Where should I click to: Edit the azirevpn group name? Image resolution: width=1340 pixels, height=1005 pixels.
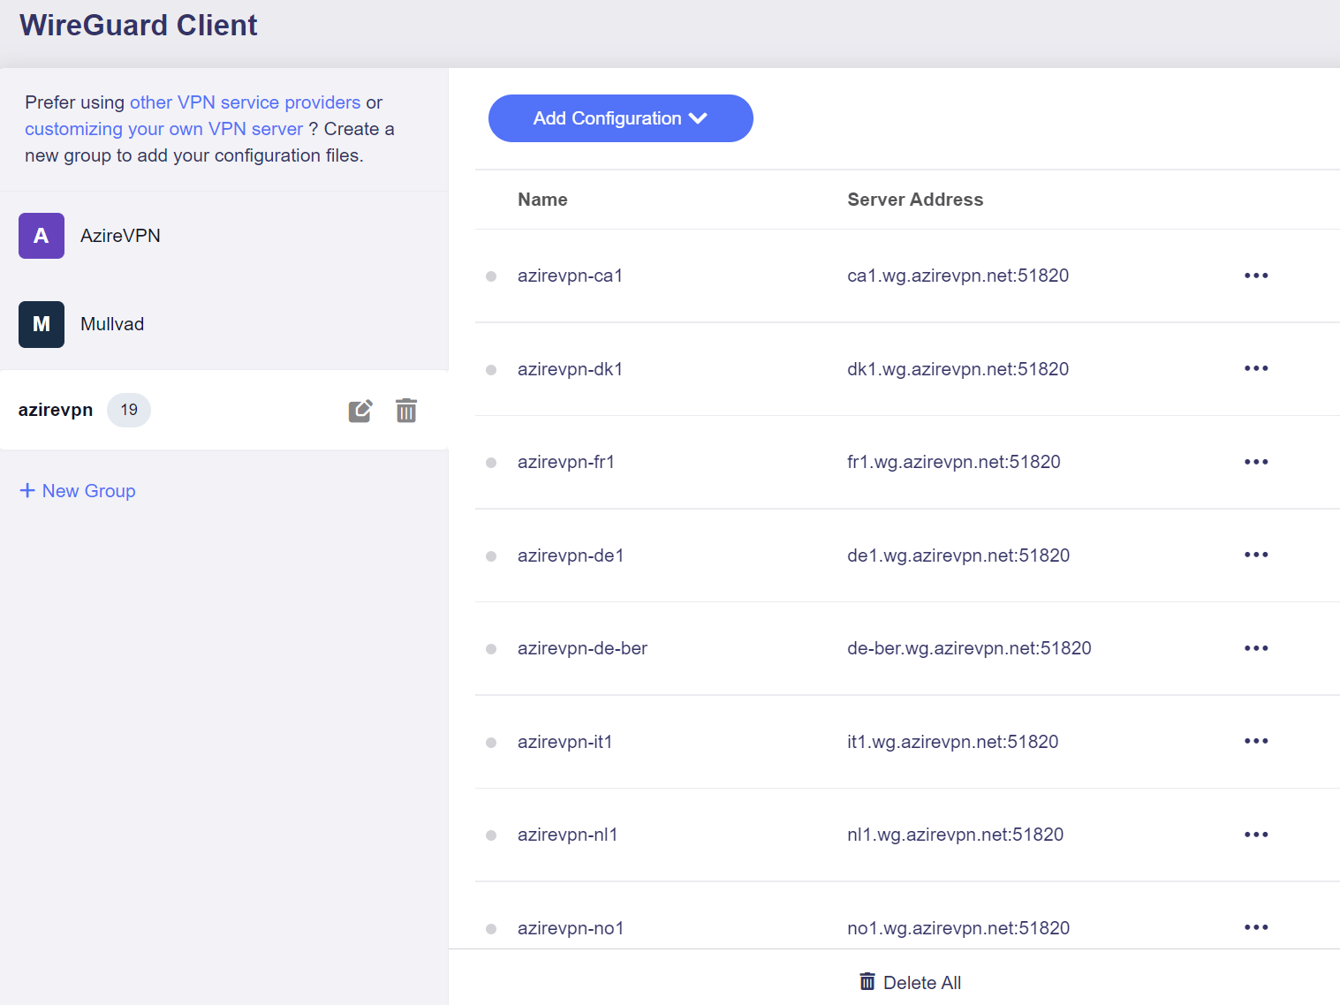coord(360,411)
